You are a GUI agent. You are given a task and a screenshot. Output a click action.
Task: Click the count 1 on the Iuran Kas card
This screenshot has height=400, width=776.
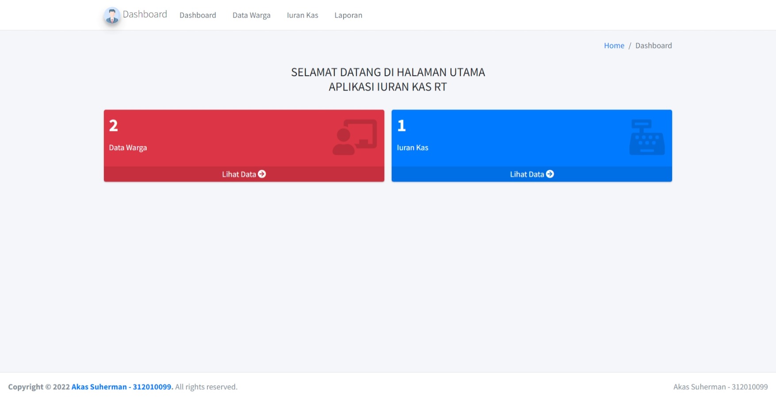(x=401, y=126)
